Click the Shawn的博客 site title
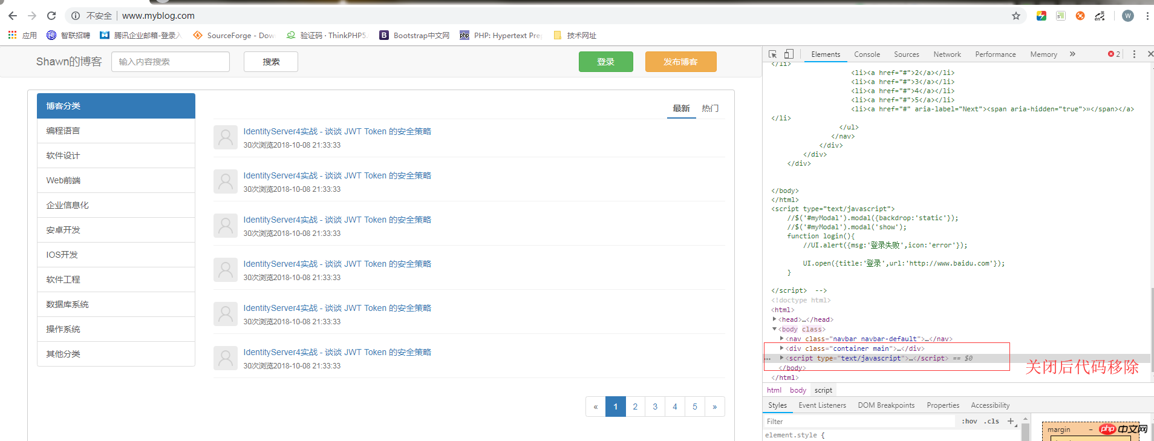This screenshot has height=441, width=1154. (69, 62)
